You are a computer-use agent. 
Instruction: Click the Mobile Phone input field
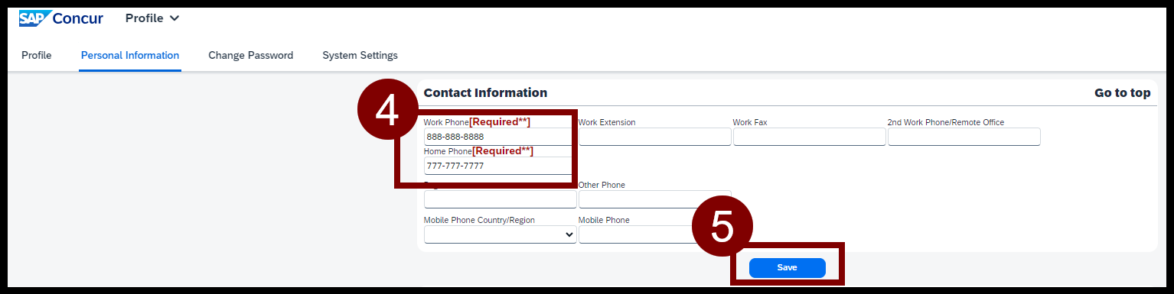tap(637, 235)
